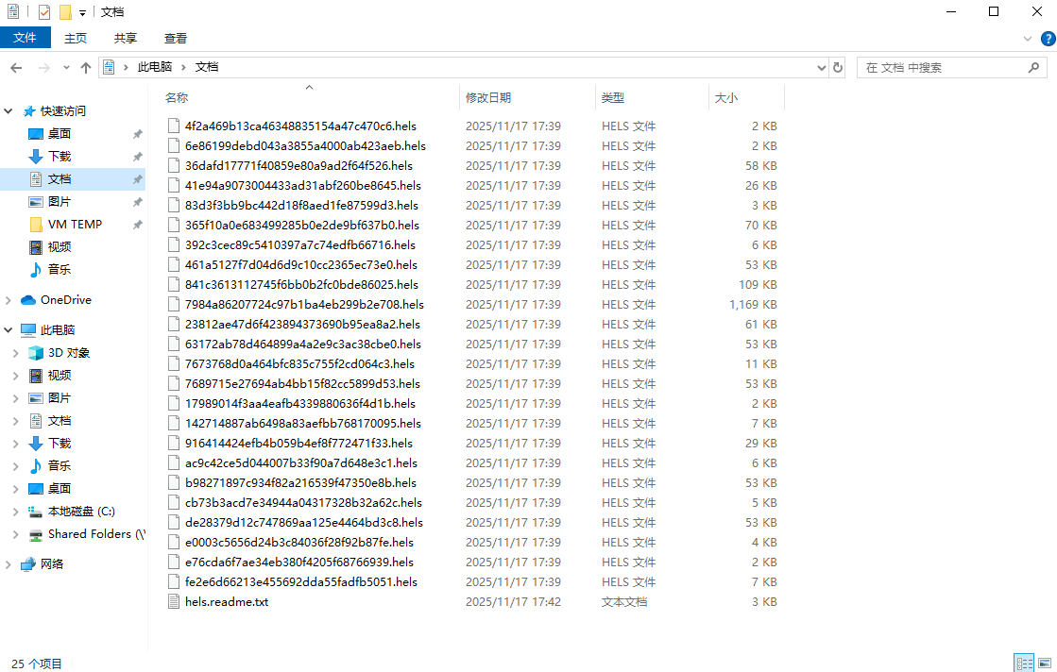Click the search magnifier icon
Viewport: 1057px width, 672px height.
point(1034,68)
